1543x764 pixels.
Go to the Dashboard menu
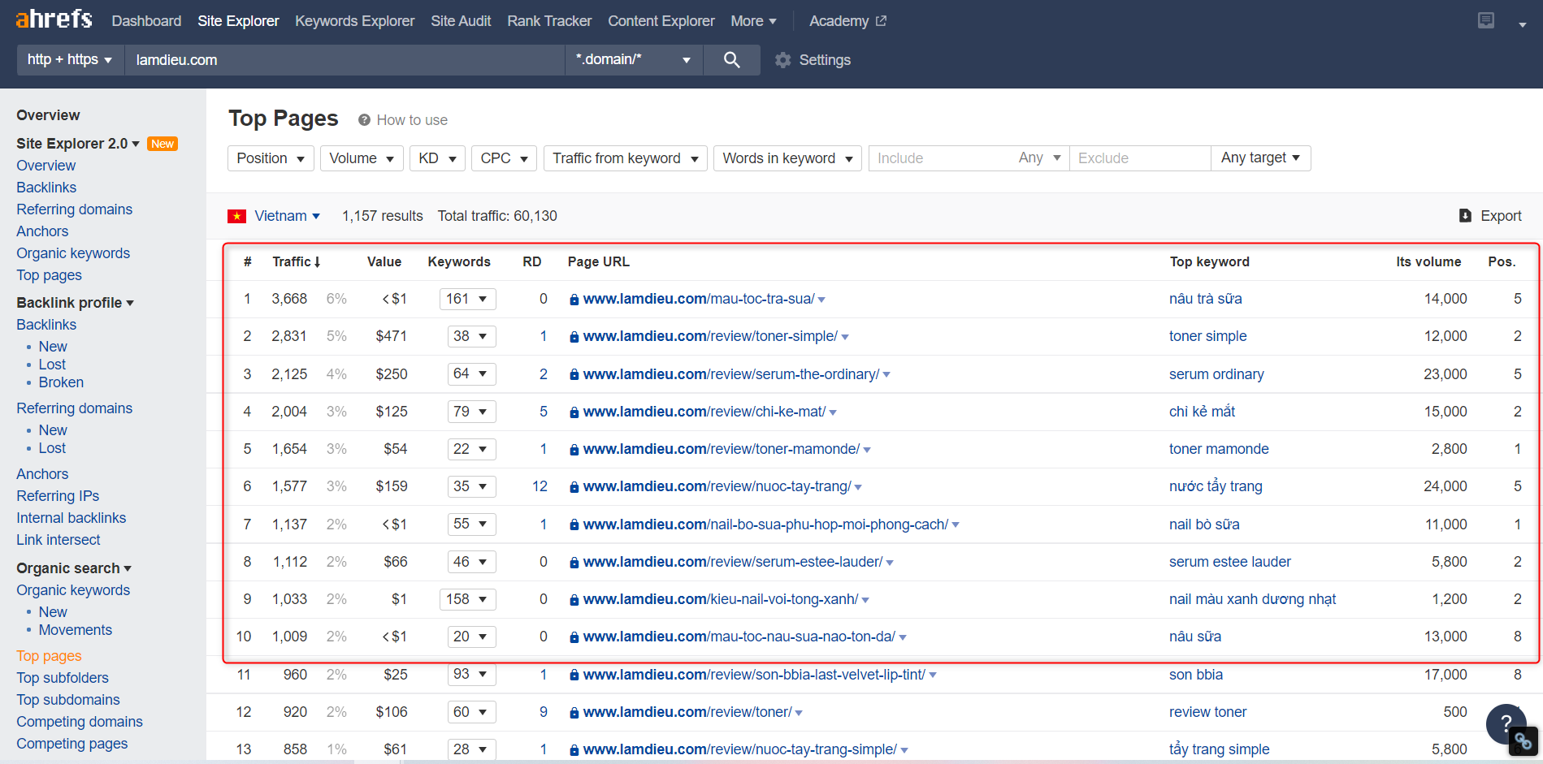tap(146, 21)
